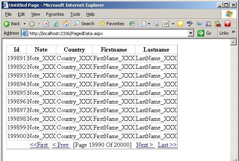The width and height of the screenshot is (239, 161).
Task: Open the Search pane
Action: (84, 24)
